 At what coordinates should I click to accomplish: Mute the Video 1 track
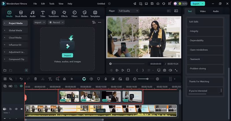click(16, 109)
